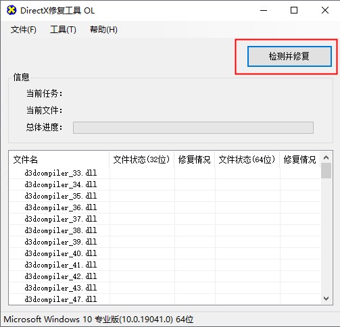Click the 文件状态(32位) column header

pyautogui.click(x=141, y=159)
